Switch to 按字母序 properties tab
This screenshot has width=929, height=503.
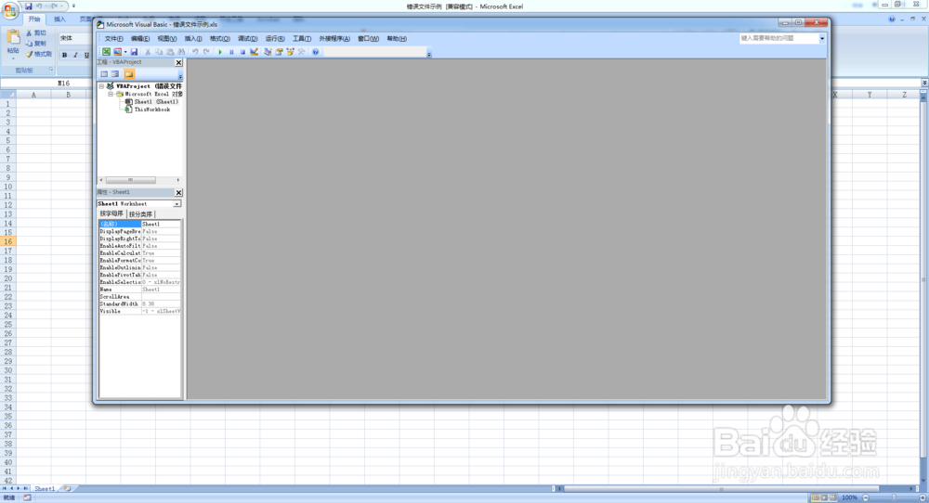click(x=111, y=213)
